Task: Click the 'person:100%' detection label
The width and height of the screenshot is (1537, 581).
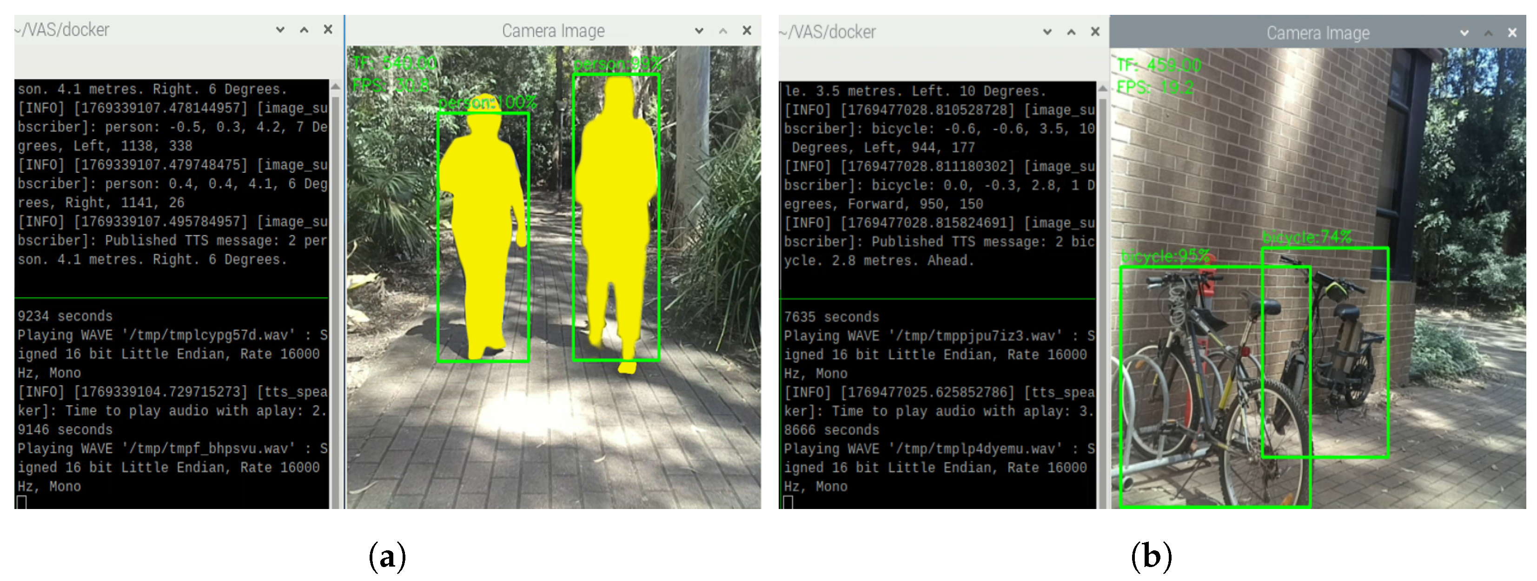Action: pos(488,103)
